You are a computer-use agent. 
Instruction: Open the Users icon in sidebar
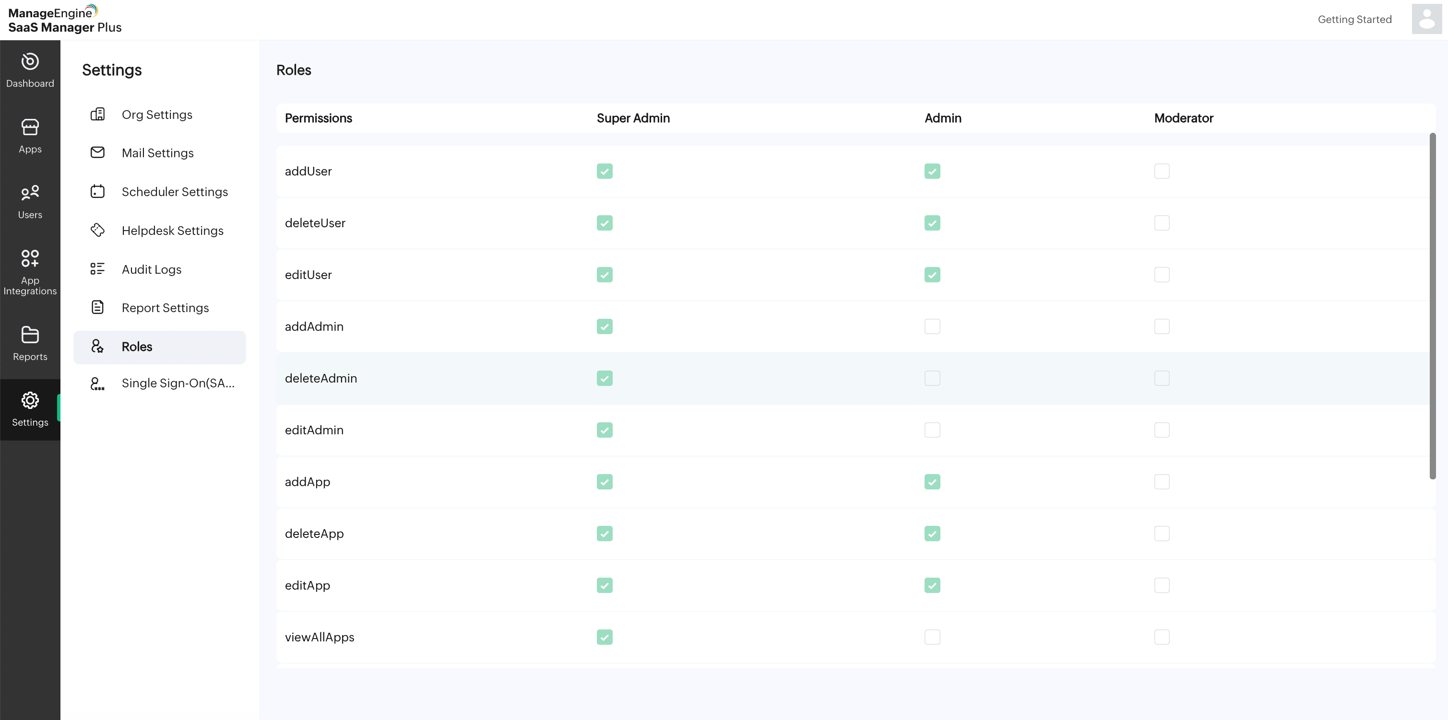point(30,193)
